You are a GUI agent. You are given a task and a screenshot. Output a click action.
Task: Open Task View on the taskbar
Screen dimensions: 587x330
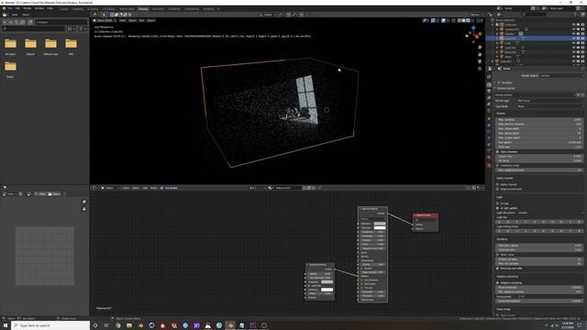click(106, 325)
